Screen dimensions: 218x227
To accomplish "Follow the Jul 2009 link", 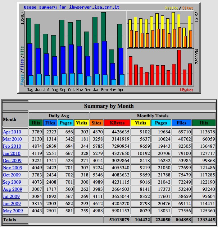I will point(12,197).
